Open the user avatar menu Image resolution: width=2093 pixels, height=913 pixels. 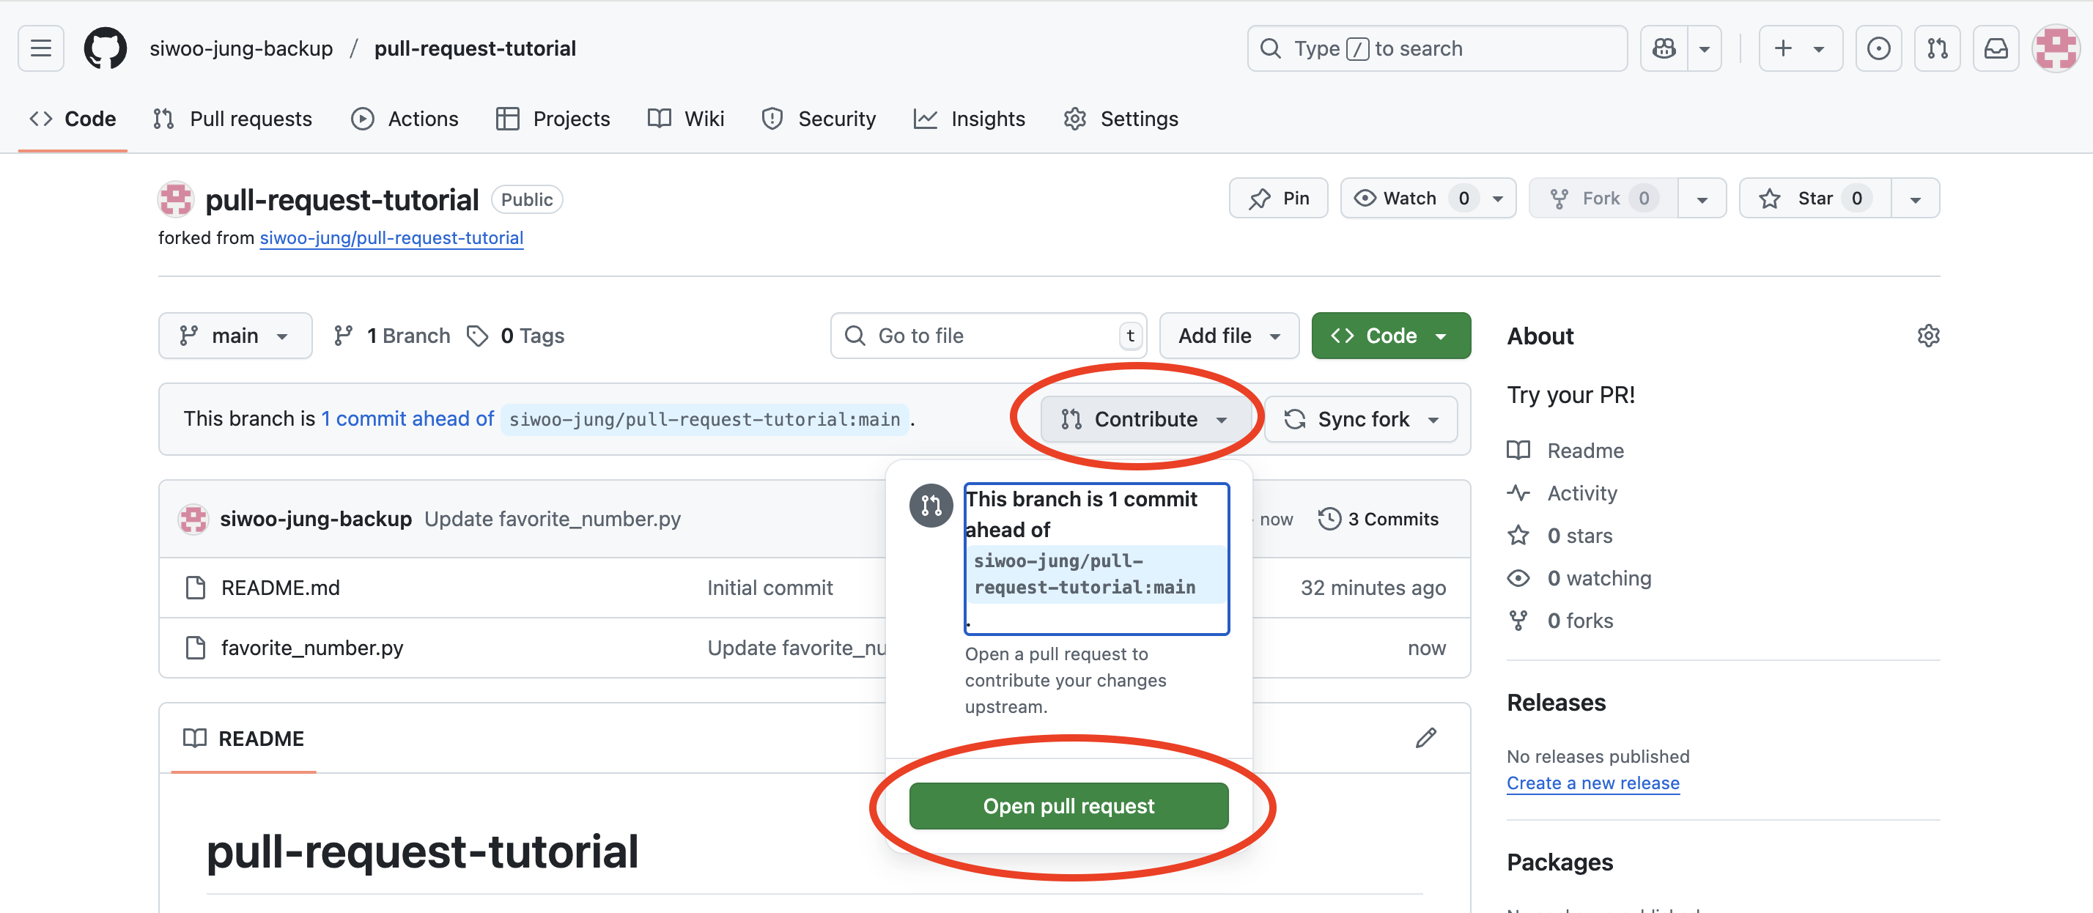2056,49
